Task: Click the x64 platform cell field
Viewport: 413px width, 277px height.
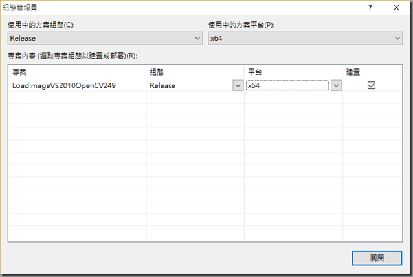Action: coord(287,85)
